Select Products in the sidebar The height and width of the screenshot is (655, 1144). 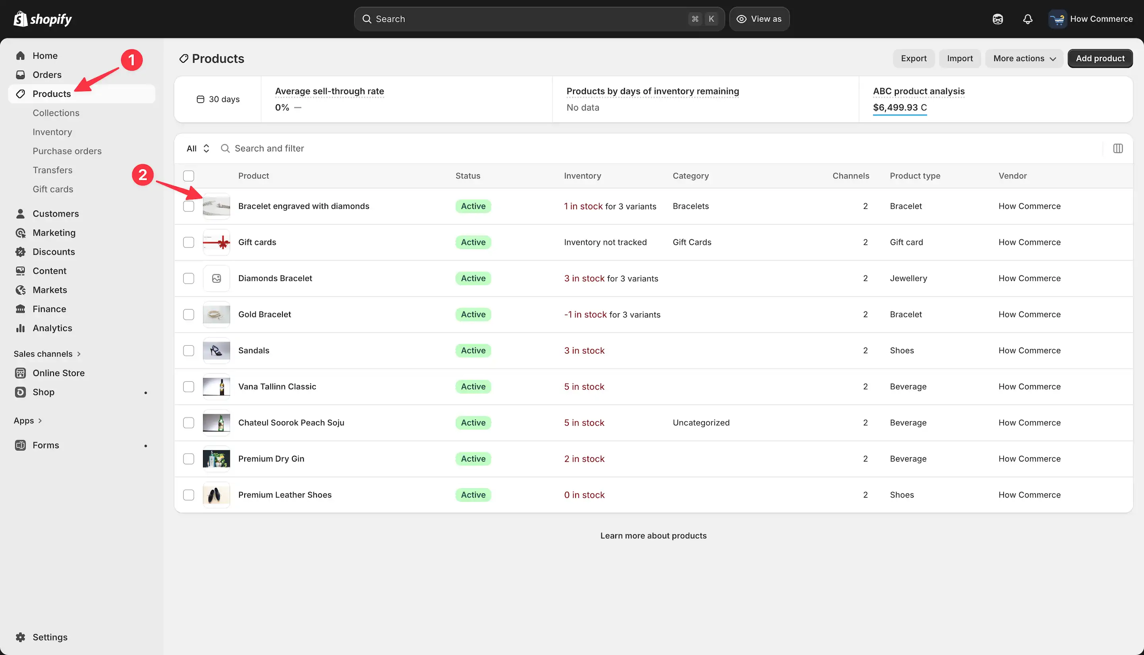(81, 94)
